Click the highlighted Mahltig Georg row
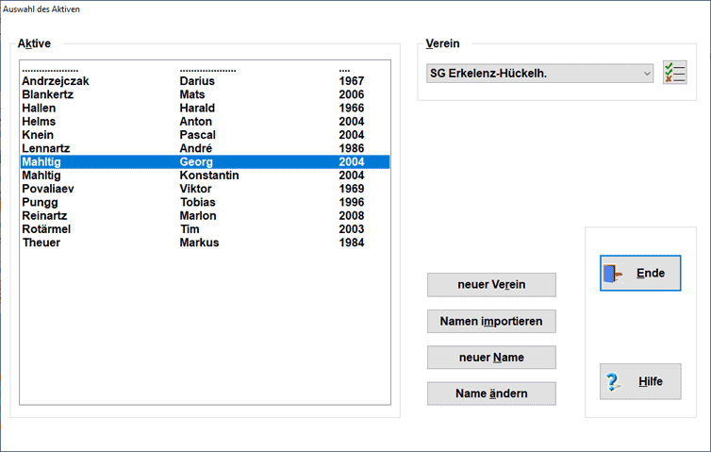 [x=204, y=162]
